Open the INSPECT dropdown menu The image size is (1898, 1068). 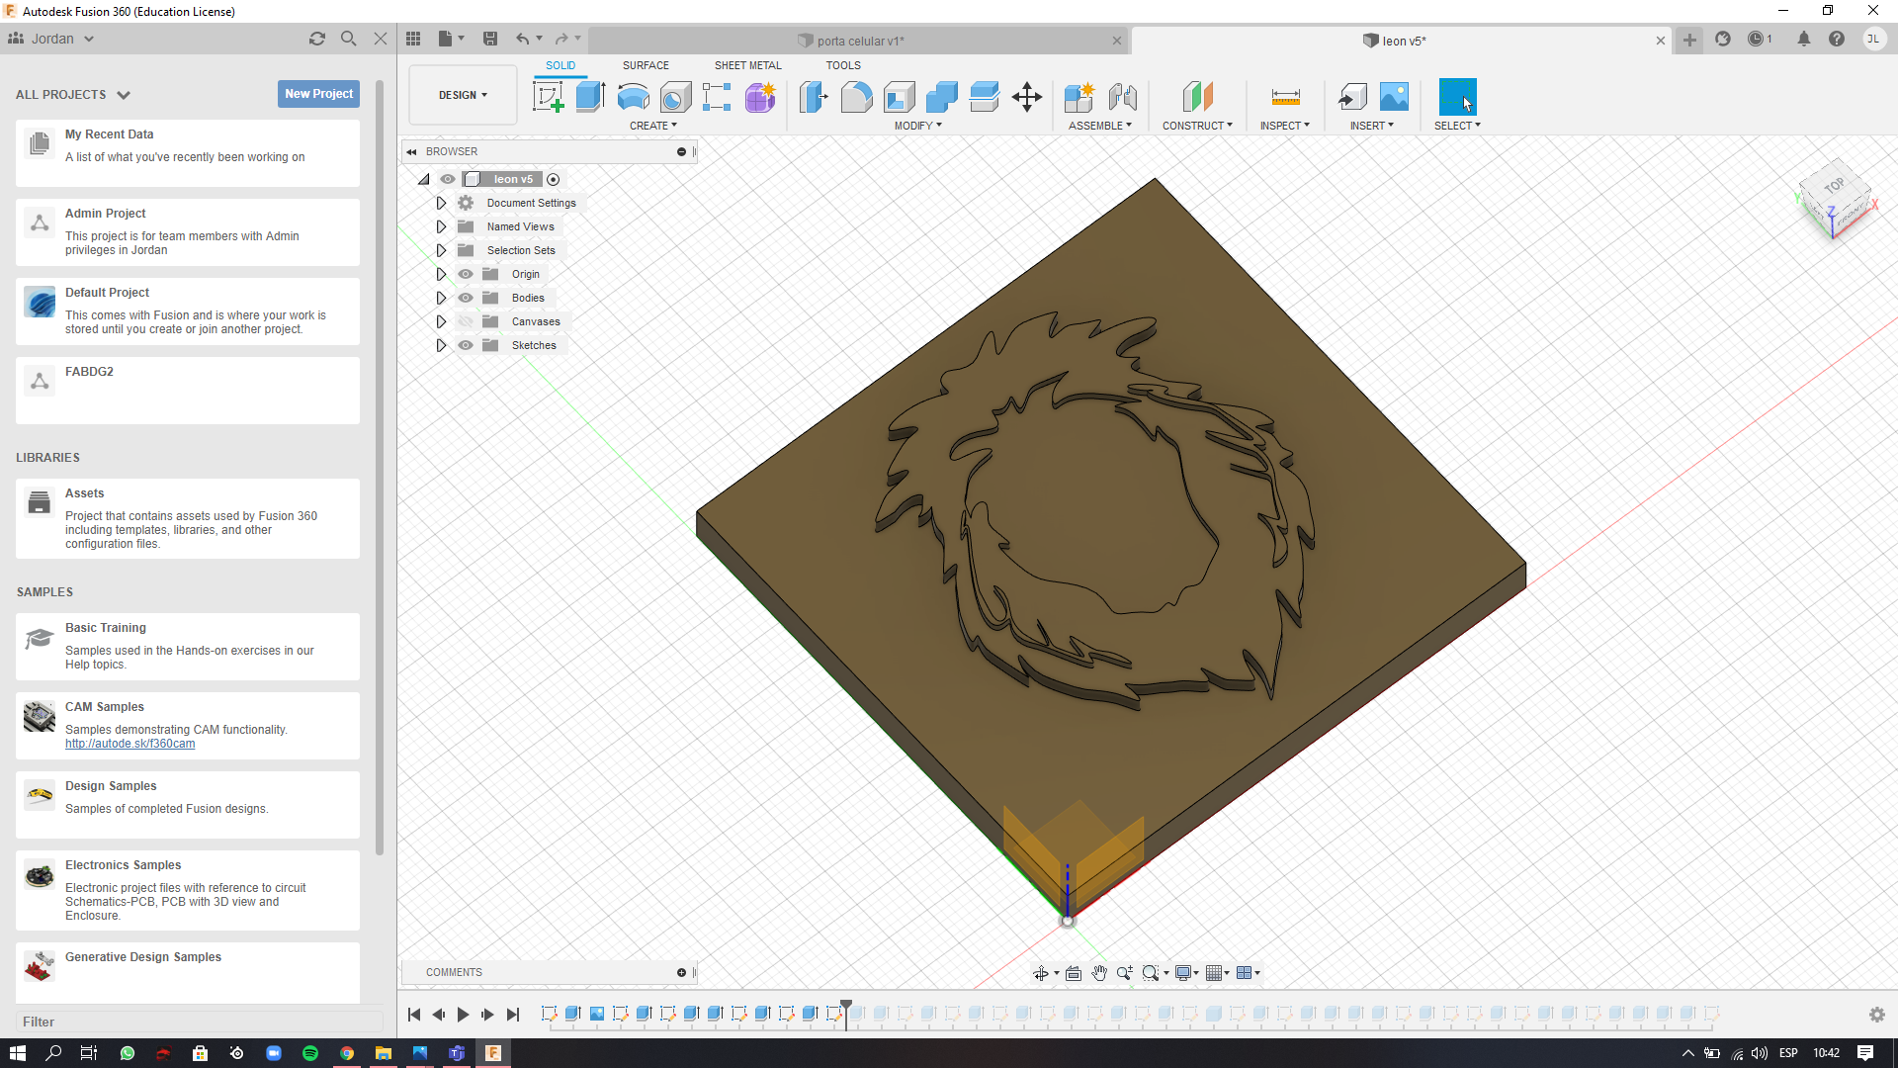pos(1284,126)
